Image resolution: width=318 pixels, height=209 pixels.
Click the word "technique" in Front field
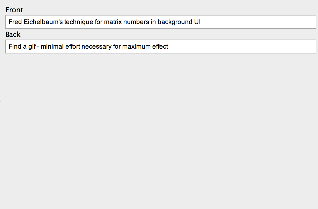click(79, 22)
